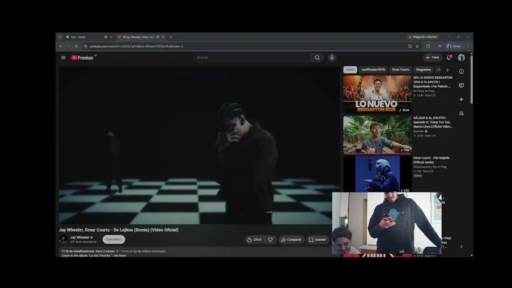This screenshot has width=512, height=288.
Task: Select the Jay Wheeler, Omar Courtz tab
Action: coord(141,37)
